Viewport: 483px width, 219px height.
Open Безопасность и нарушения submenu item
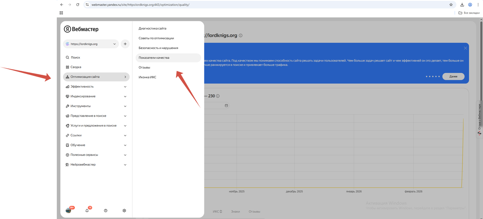pyautogui.click(x=168, y=48)
